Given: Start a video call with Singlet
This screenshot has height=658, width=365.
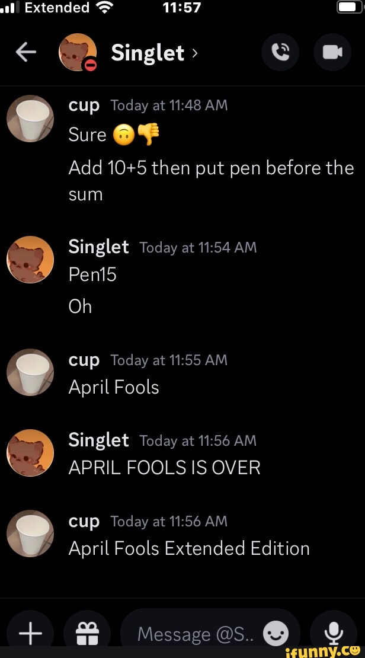Looking at the screenshot, I should click(332, 53).
